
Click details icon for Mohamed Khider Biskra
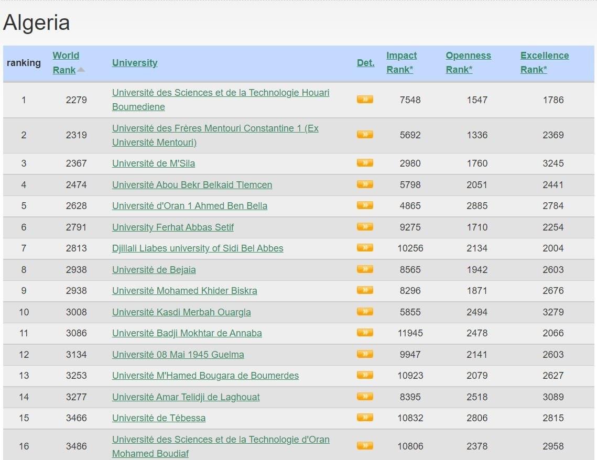pyautogui.click(x=365, y=290)
